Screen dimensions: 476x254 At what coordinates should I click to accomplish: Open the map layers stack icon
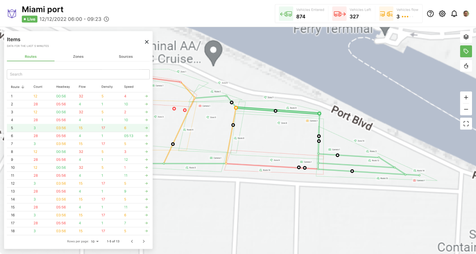(x=466, y=37)
